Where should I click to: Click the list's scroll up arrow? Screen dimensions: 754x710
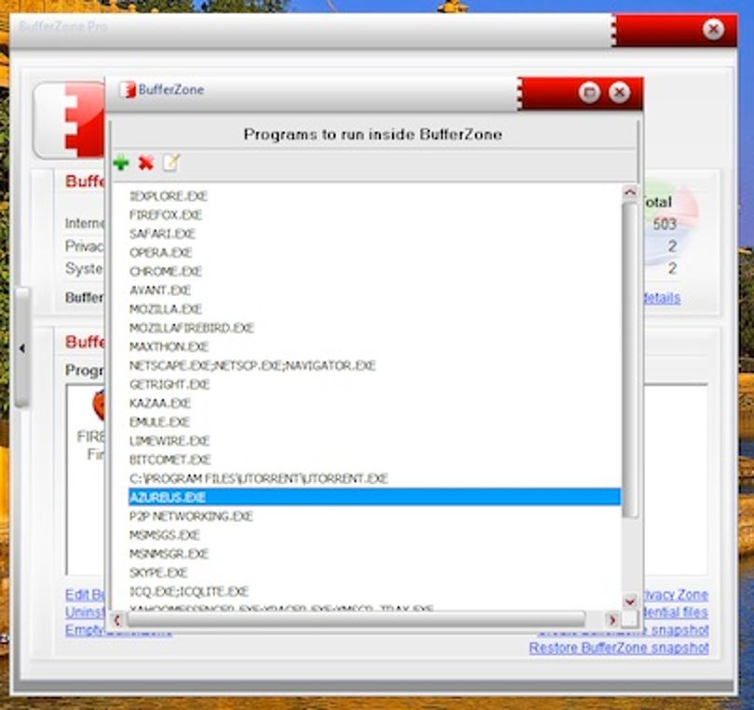coord(630,194)
